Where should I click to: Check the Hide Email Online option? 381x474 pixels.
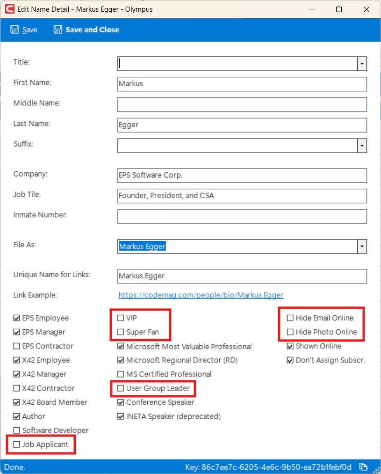tap(290, 318)
